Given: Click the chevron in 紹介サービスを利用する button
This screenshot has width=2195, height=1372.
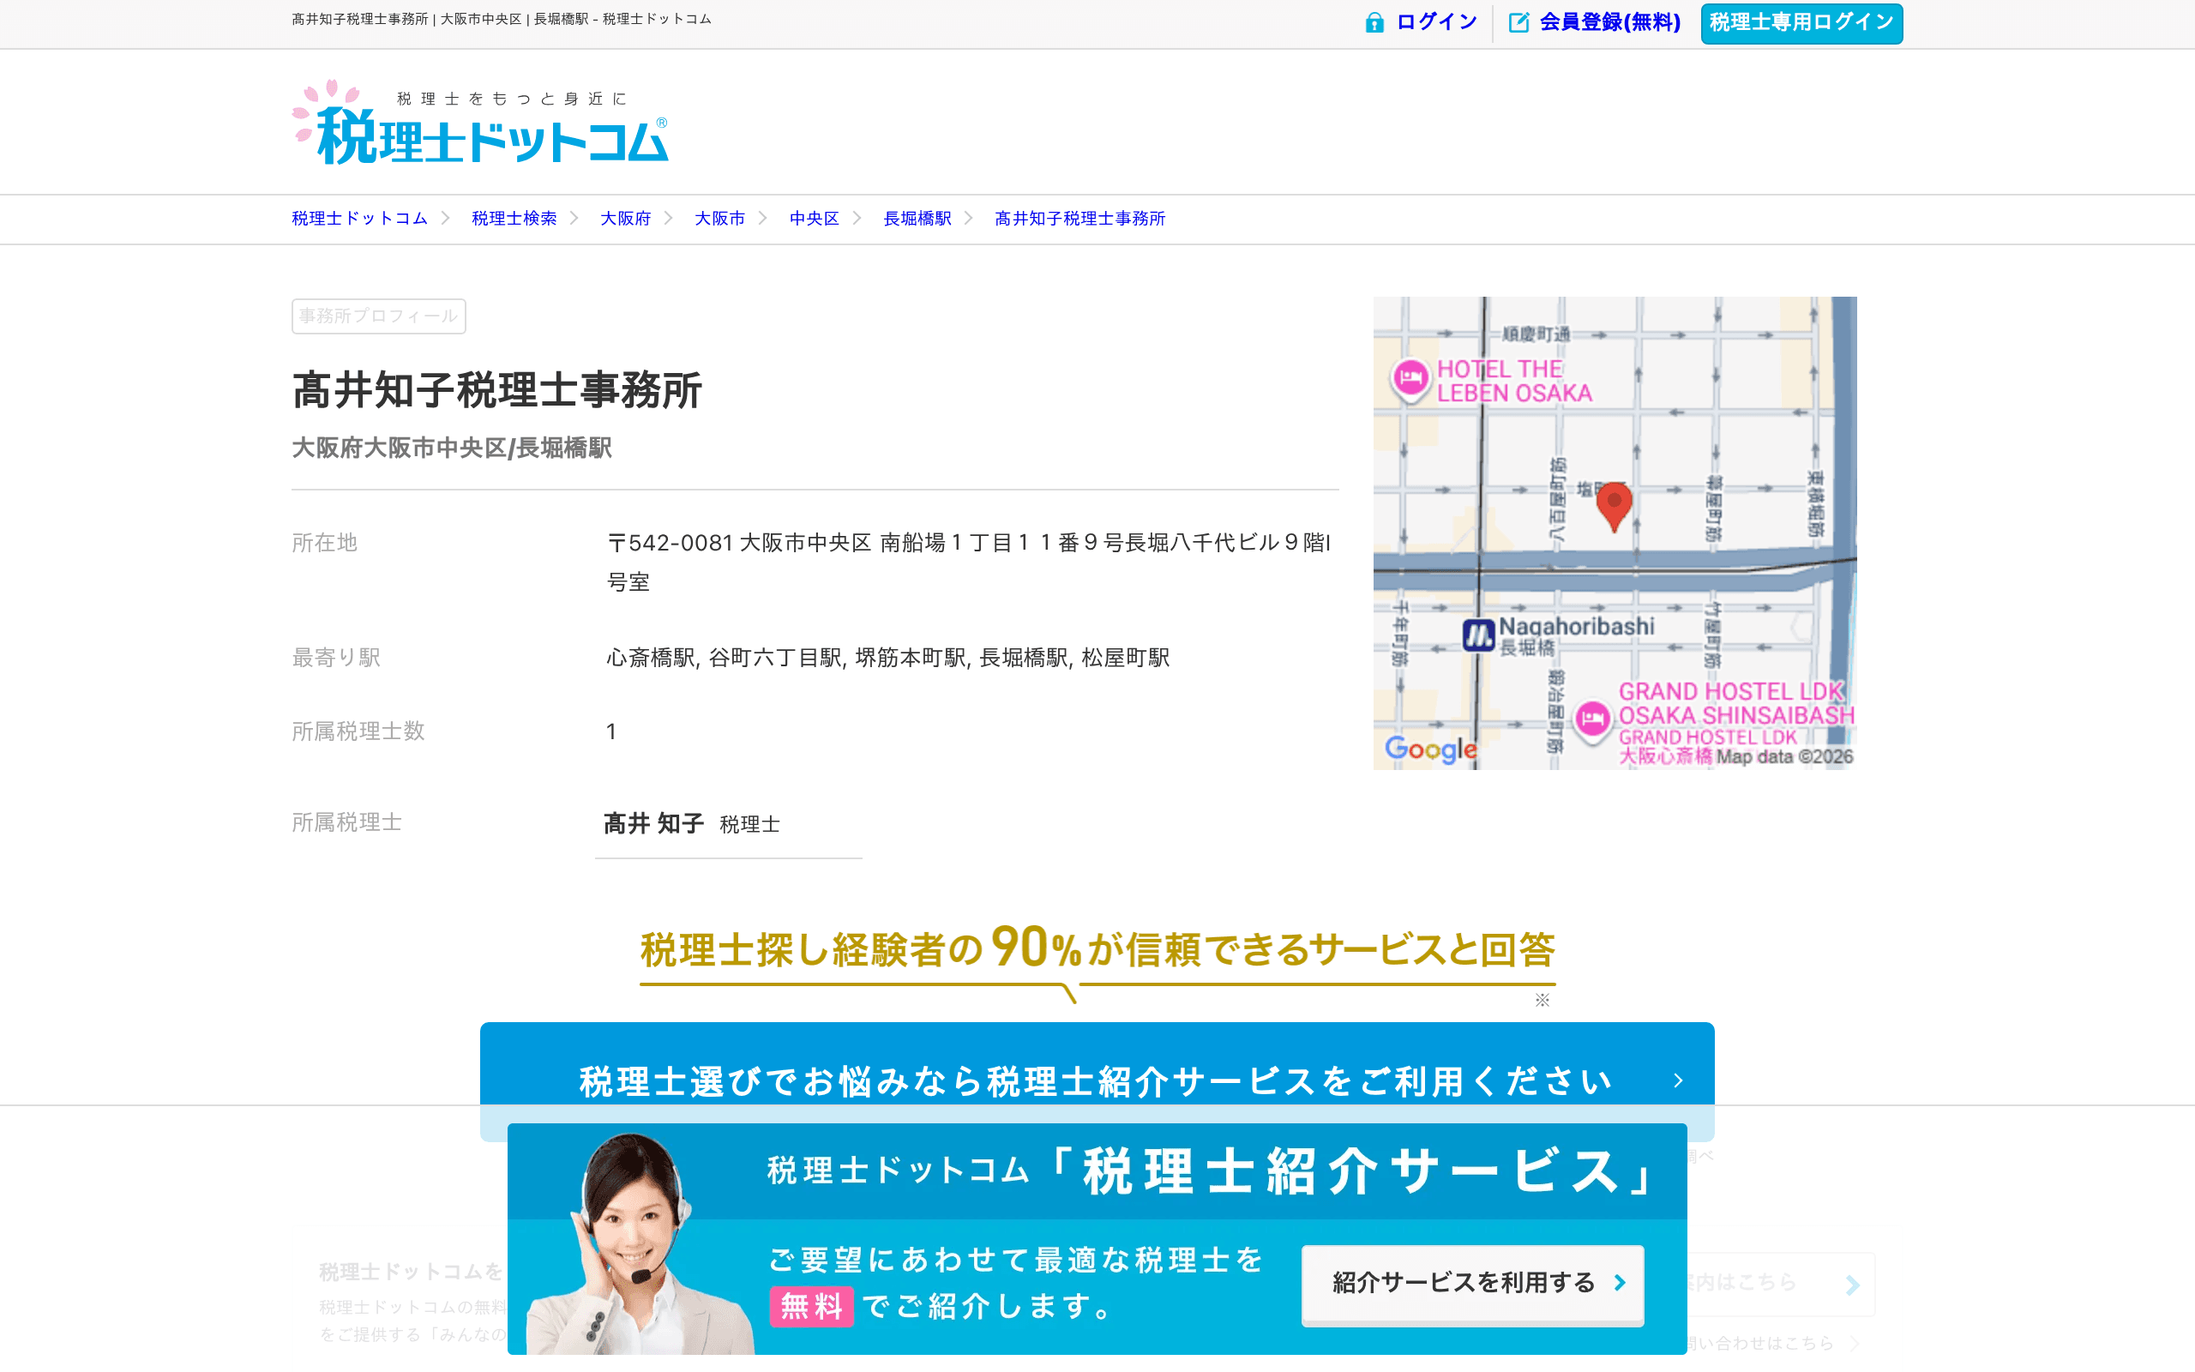Looking at the screenshot, I should coord(1620,1282).
